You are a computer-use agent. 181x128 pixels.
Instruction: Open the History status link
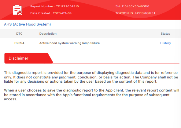(x=165, y=43)
